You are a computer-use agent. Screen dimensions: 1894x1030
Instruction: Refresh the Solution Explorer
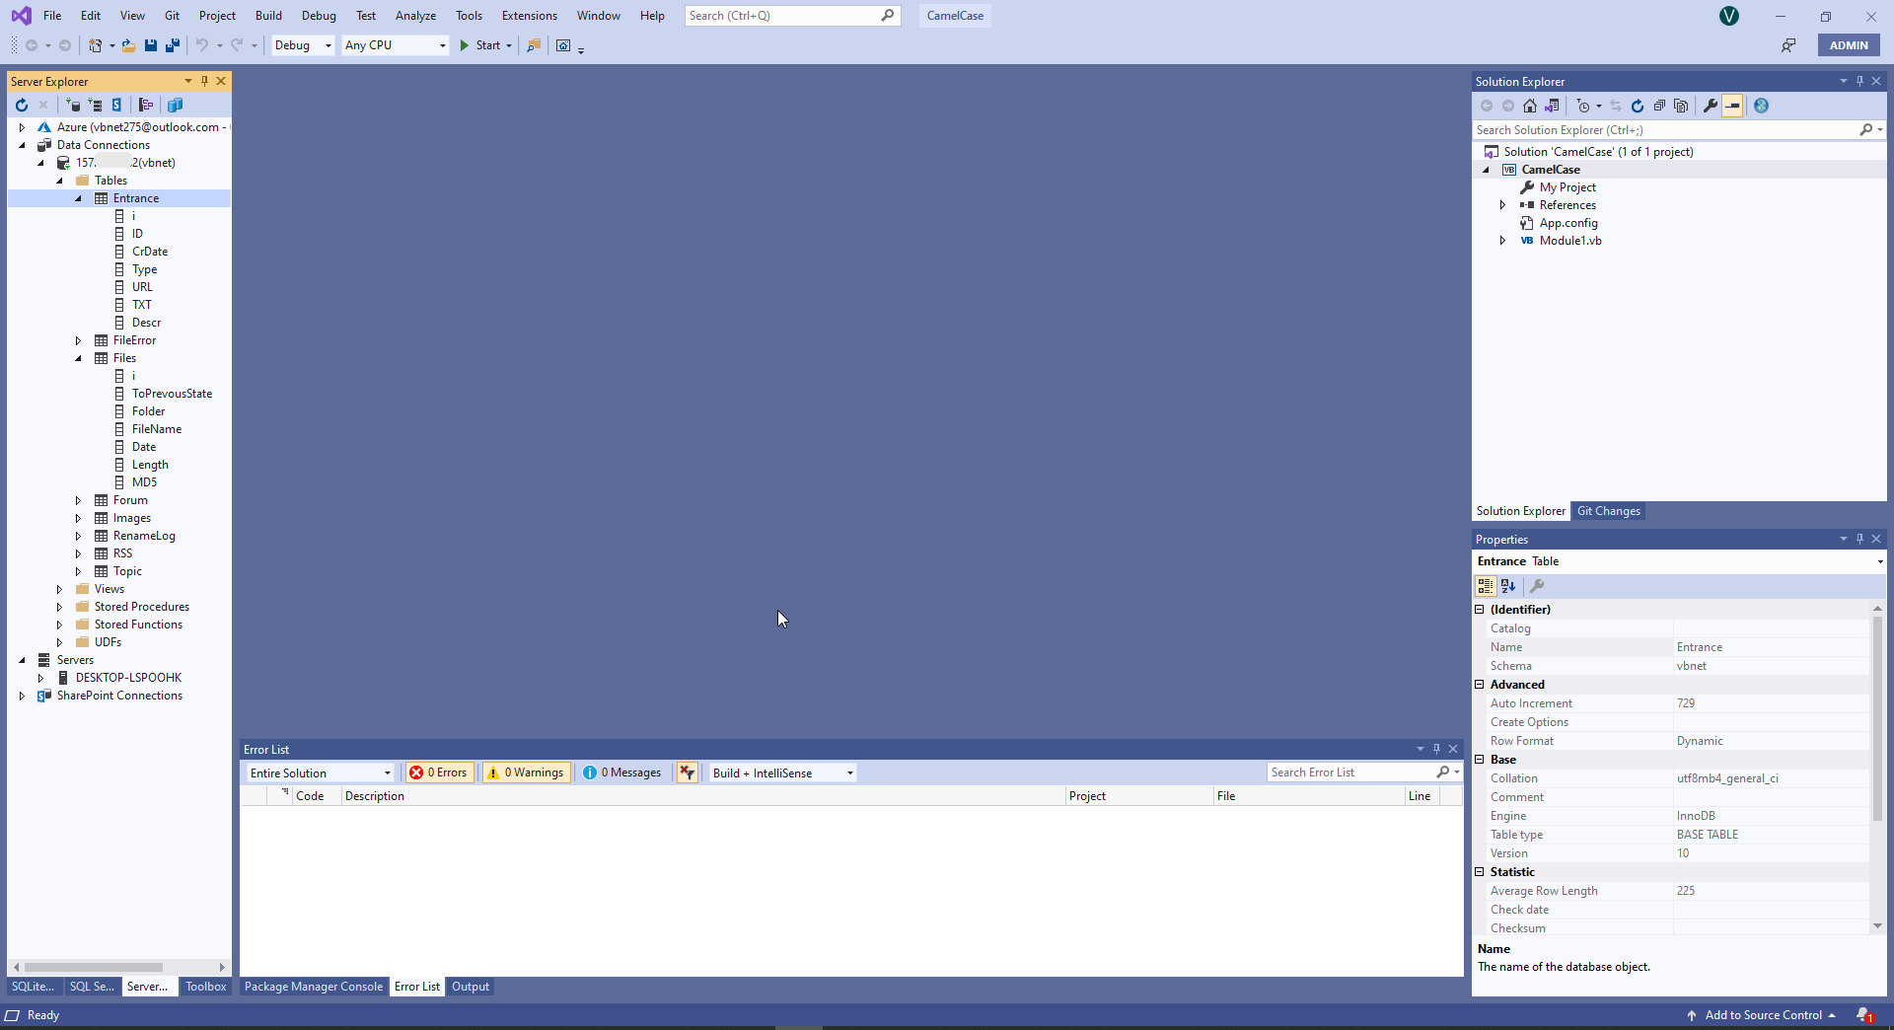(x=1638, y=106)
